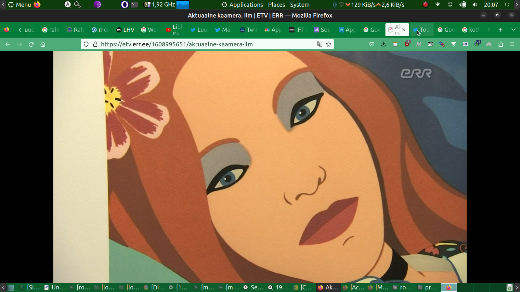Open the VTR extension icon

click(430, 44)
